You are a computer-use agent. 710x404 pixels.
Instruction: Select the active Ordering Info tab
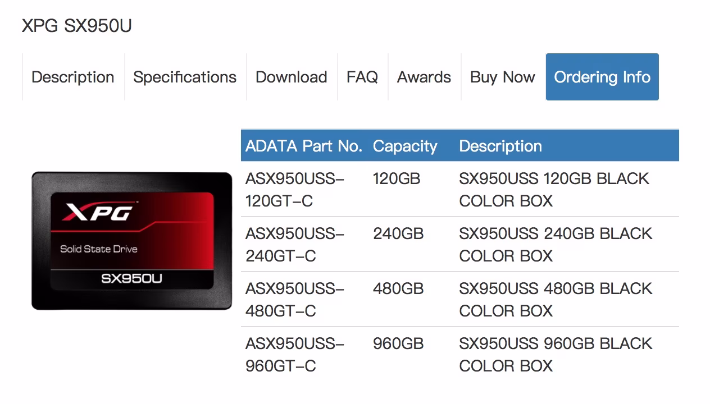tap(602, 77)
